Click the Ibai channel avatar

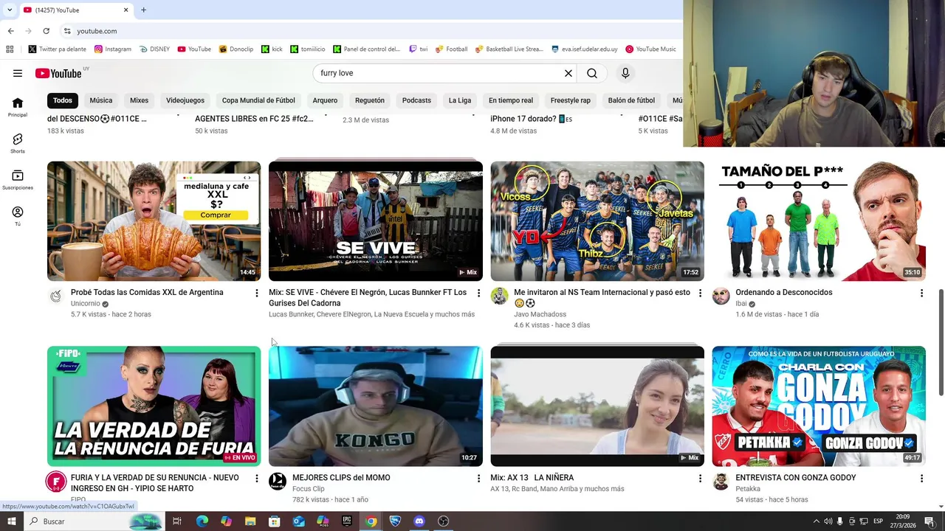721,296
